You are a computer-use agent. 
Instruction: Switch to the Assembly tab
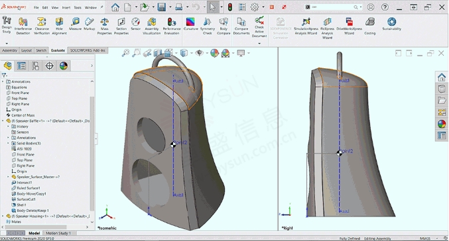point(9,50)
